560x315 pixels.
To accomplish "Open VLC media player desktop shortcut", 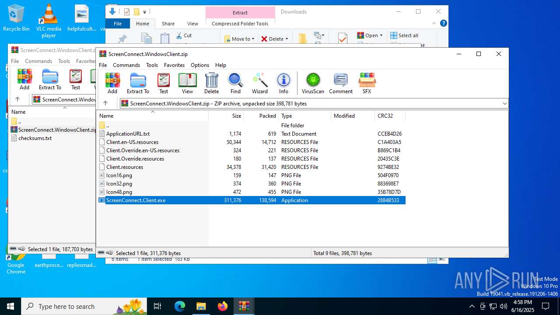I will click(x=49, y=21).
